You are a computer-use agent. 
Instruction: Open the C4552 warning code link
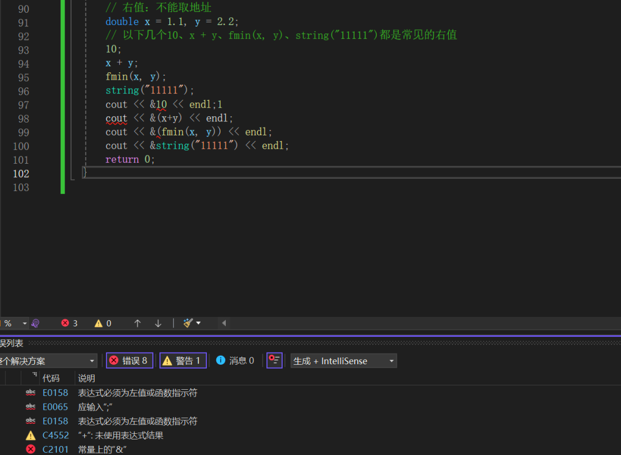pyautogui.click(x=55, y=435)
